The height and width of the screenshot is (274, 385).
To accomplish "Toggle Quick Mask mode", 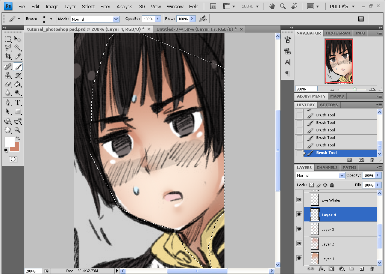I will pos(13,159).
